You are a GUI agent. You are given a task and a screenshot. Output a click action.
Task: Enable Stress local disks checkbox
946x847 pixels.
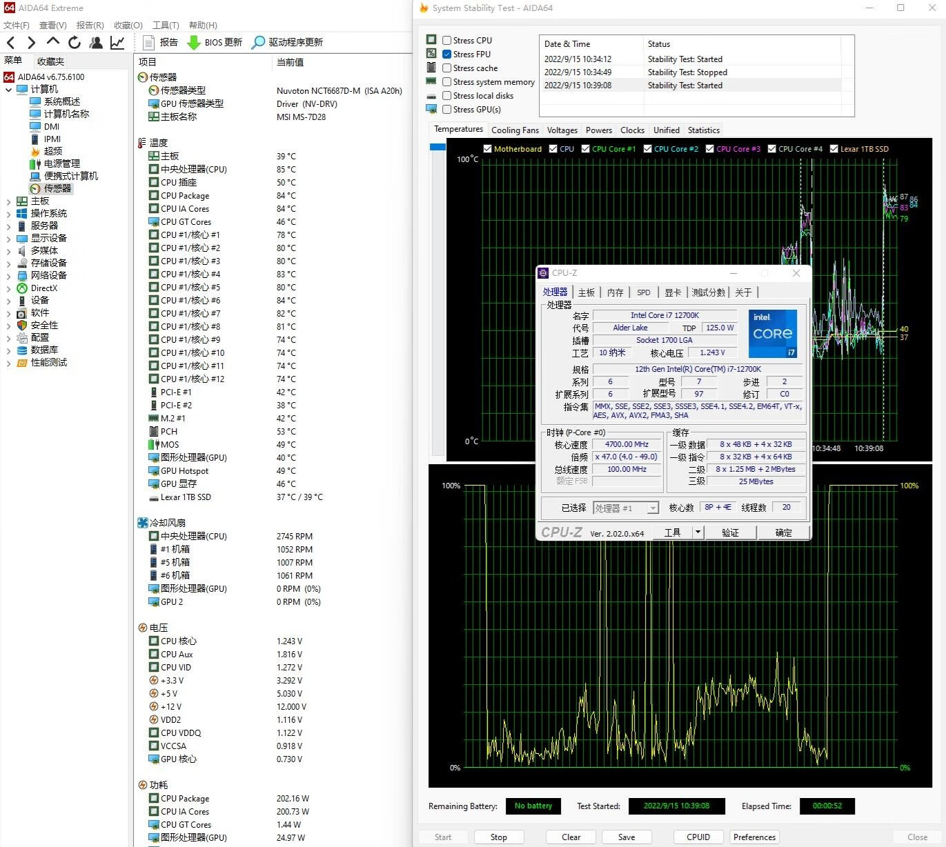447,95
